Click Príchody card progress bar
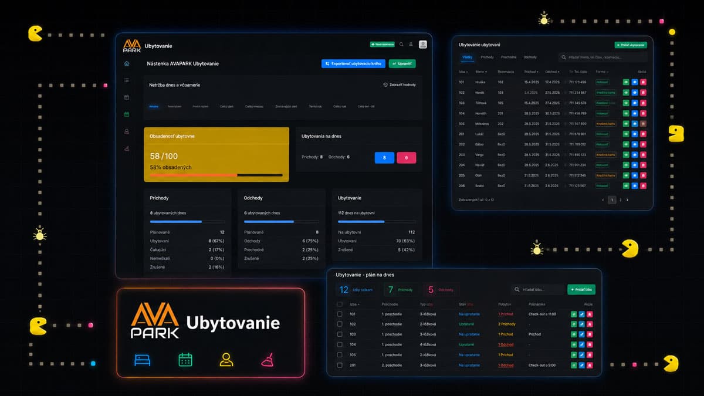Viewport: 704px width, 396px height. pyautogui.click(x=188, y=222)
